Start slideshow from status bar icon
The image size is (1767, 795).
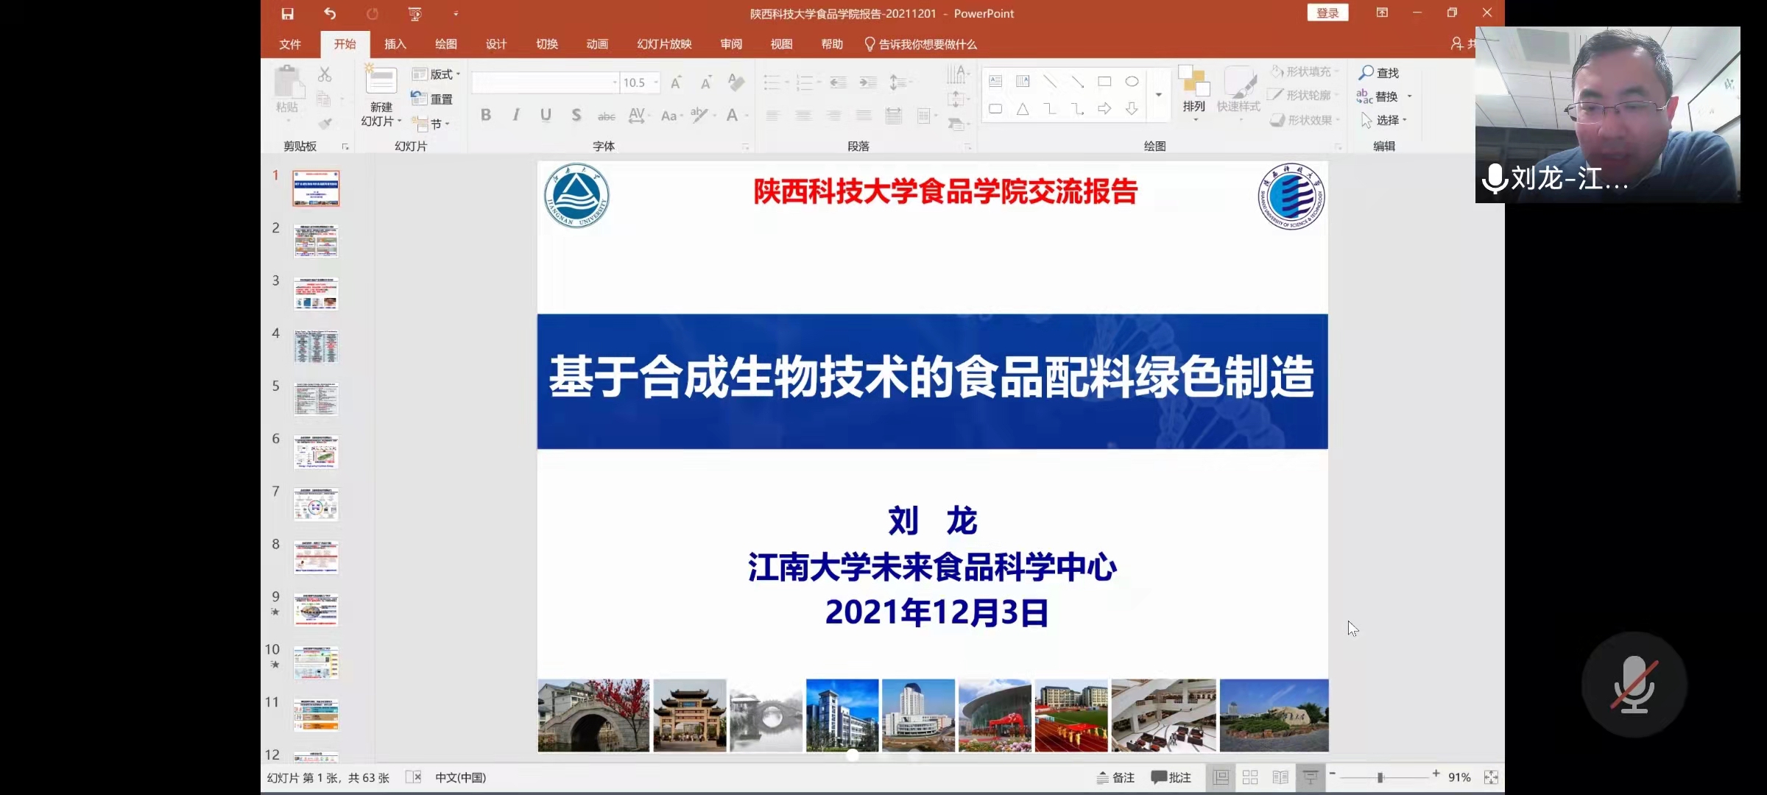point(1311,777)
